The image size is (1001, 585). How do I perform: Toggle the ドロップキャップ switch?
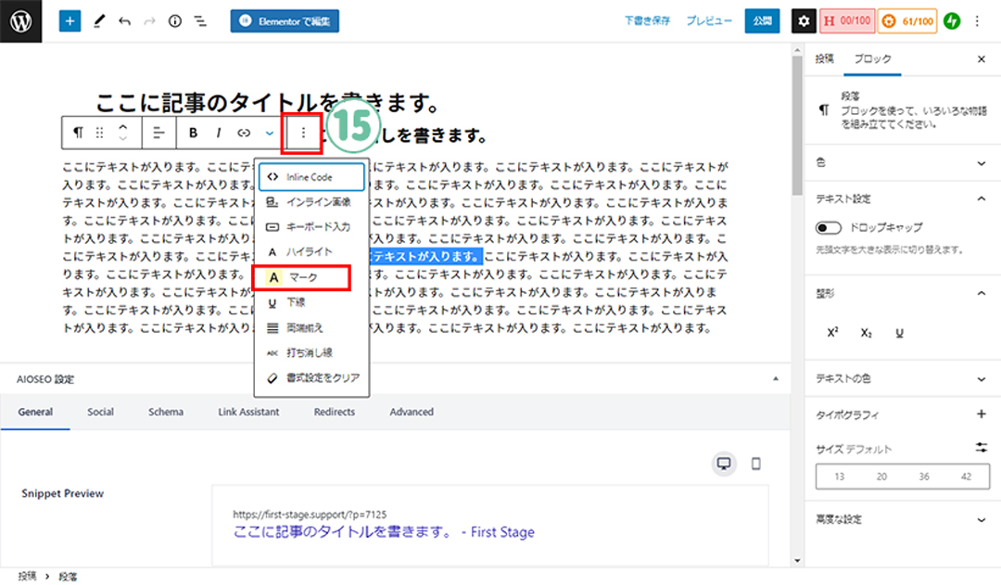[x=828, y=227]
